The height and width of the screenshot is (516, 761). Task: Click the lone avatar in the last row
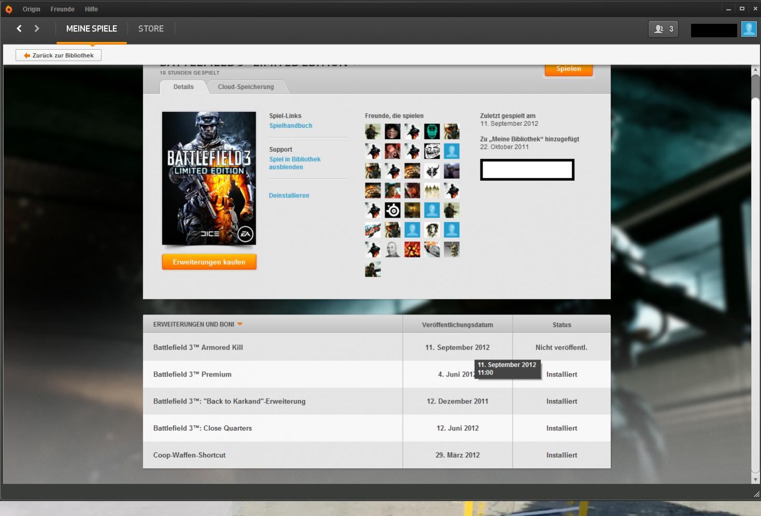[x=373, y=269]
